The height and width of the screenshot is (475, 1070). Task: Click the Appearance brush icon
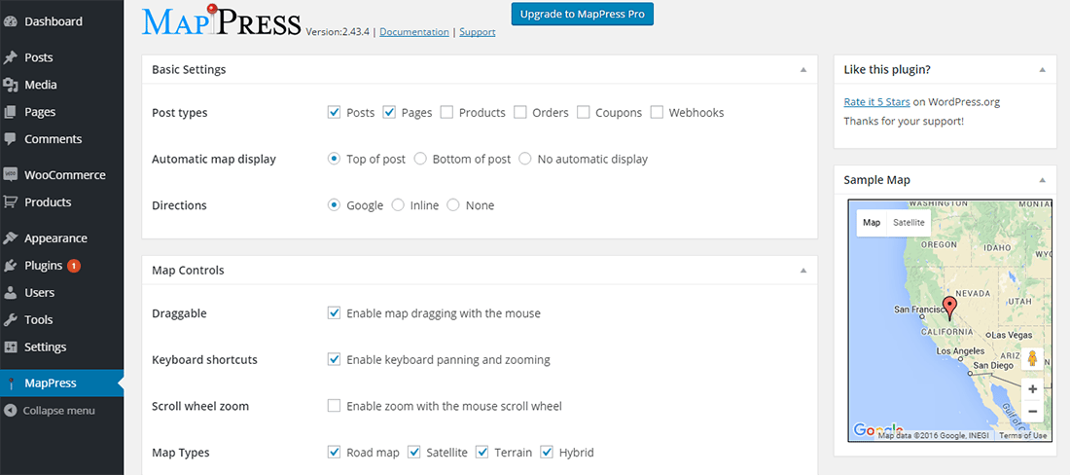click(x=11, y=238)
